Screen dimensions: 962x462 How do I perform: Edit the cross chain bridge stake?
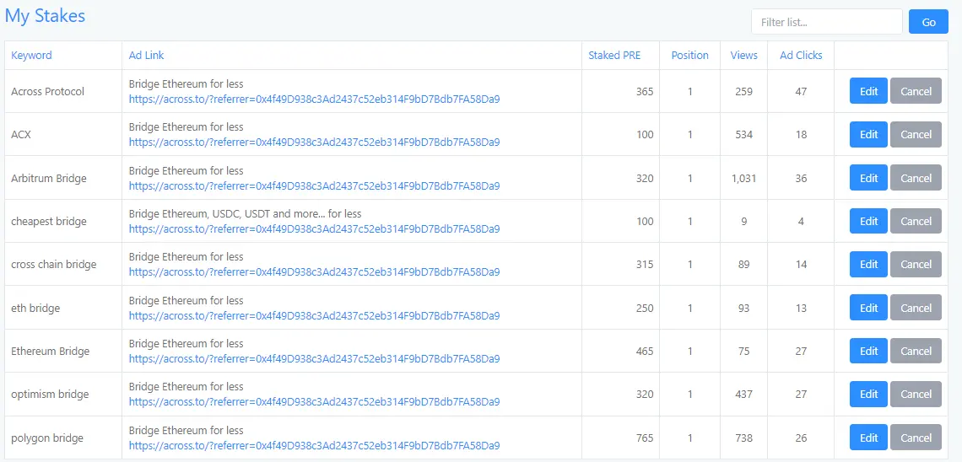[x=868, y=264]
